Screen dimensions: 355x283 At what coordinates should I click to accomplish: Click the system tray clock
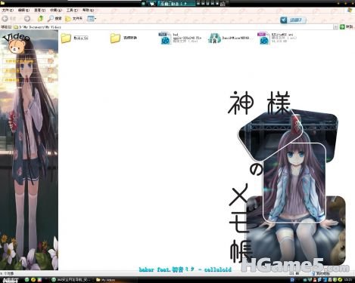coord(349,280)
